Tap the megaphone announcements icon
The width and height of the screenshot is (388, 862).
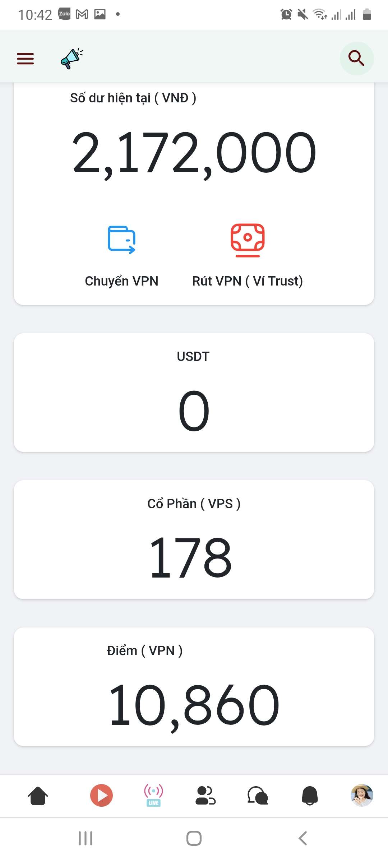coord(72,59)
